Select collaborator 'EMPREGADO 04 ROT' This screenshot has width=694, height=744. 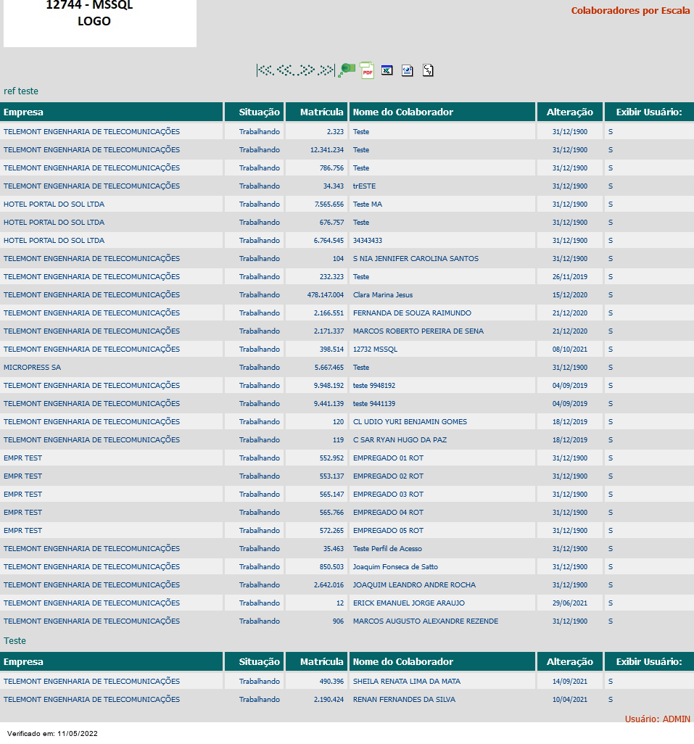pyautogui.click(x=388, y=513)
